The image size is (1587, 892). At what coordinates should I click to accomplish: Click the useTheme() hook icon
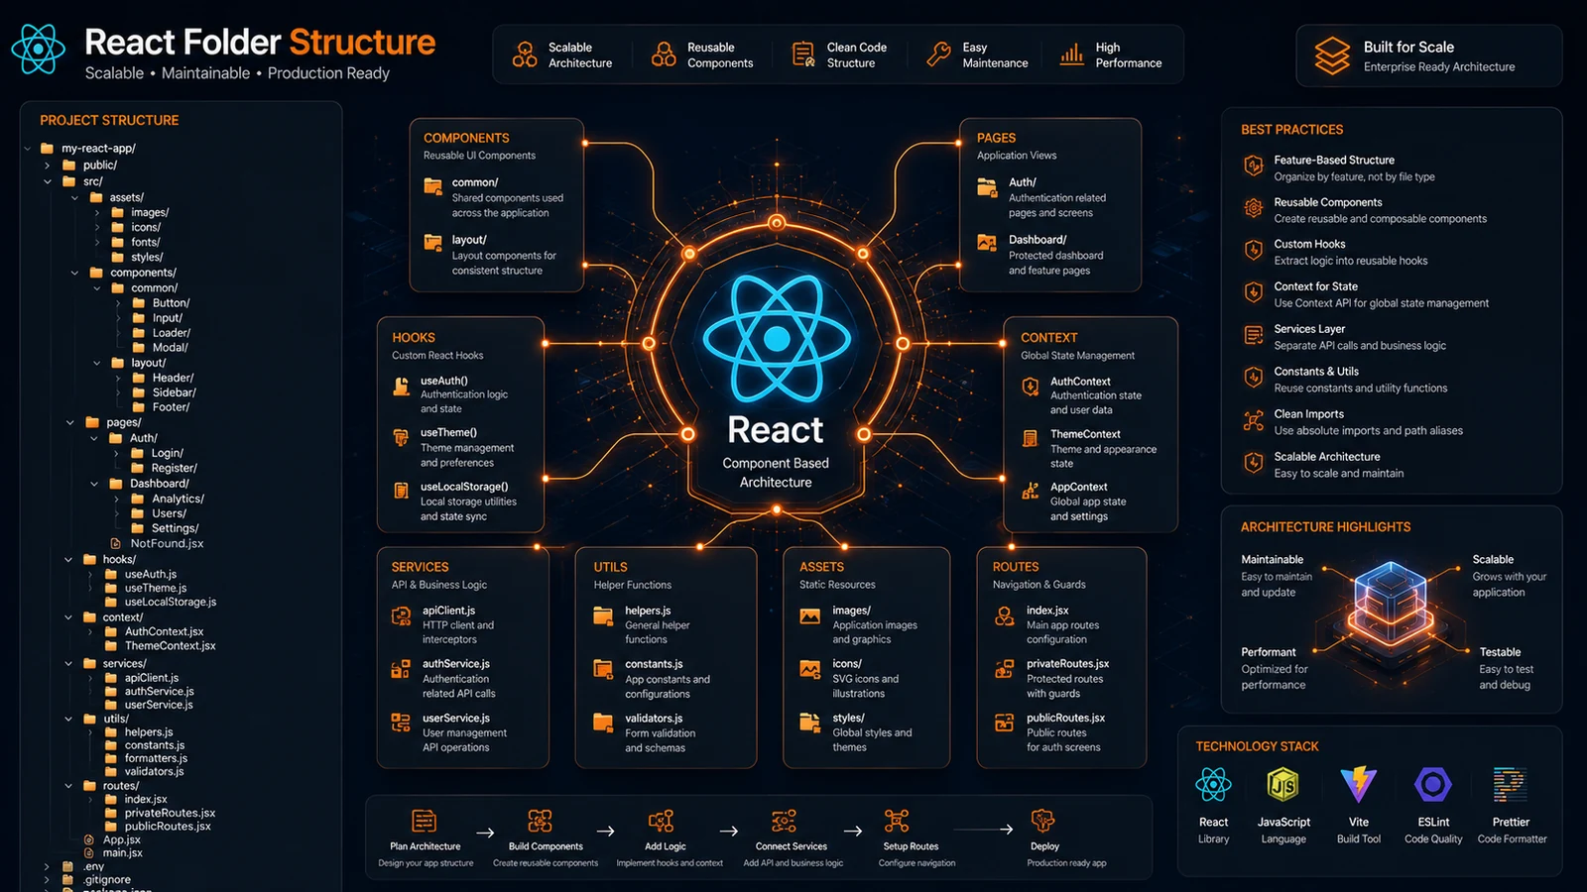[x=402, y=438]
